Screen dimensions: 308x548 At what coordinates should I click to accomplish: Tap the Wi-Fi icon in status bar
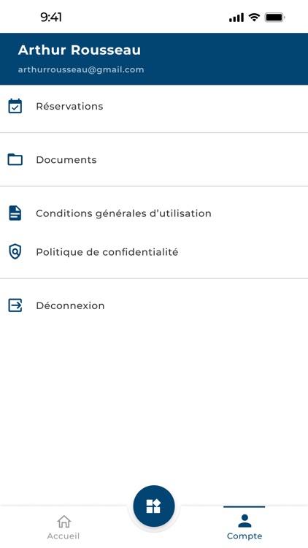(254, 17)
